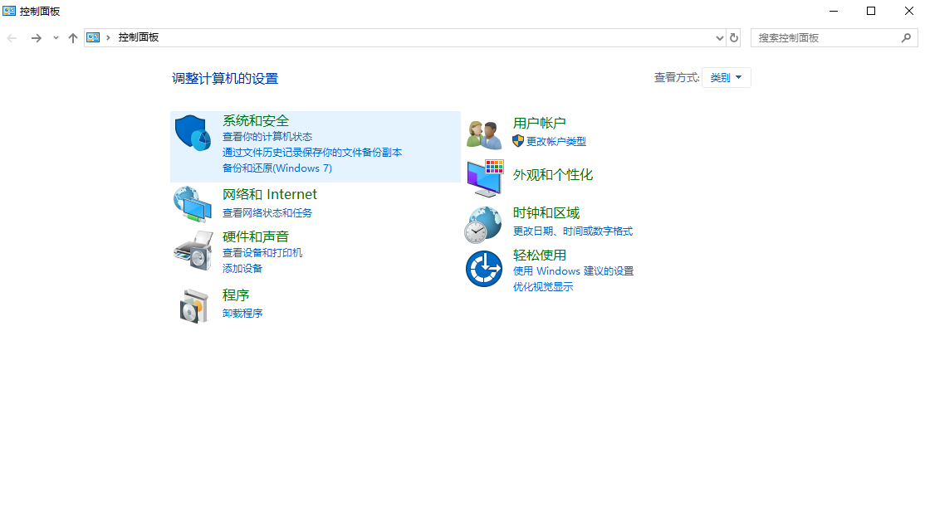The width and height of the screenshot is (925, 521).
Task: Open 外观和个性化 via its monitor icon
Action: click(483, 177)
